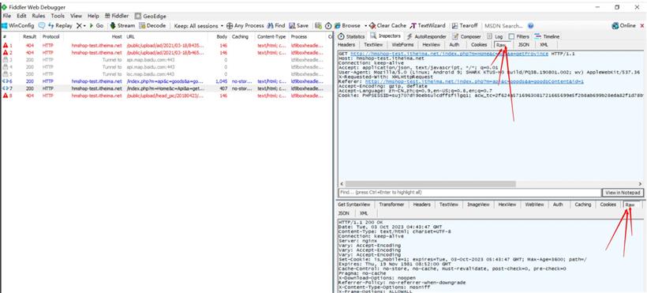Click the comment speech bubble icon

pos(42,25)
